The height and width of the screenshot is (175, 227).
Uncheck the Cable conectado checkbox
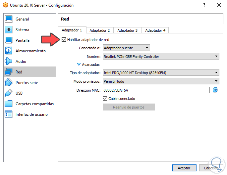click(105, 99)
